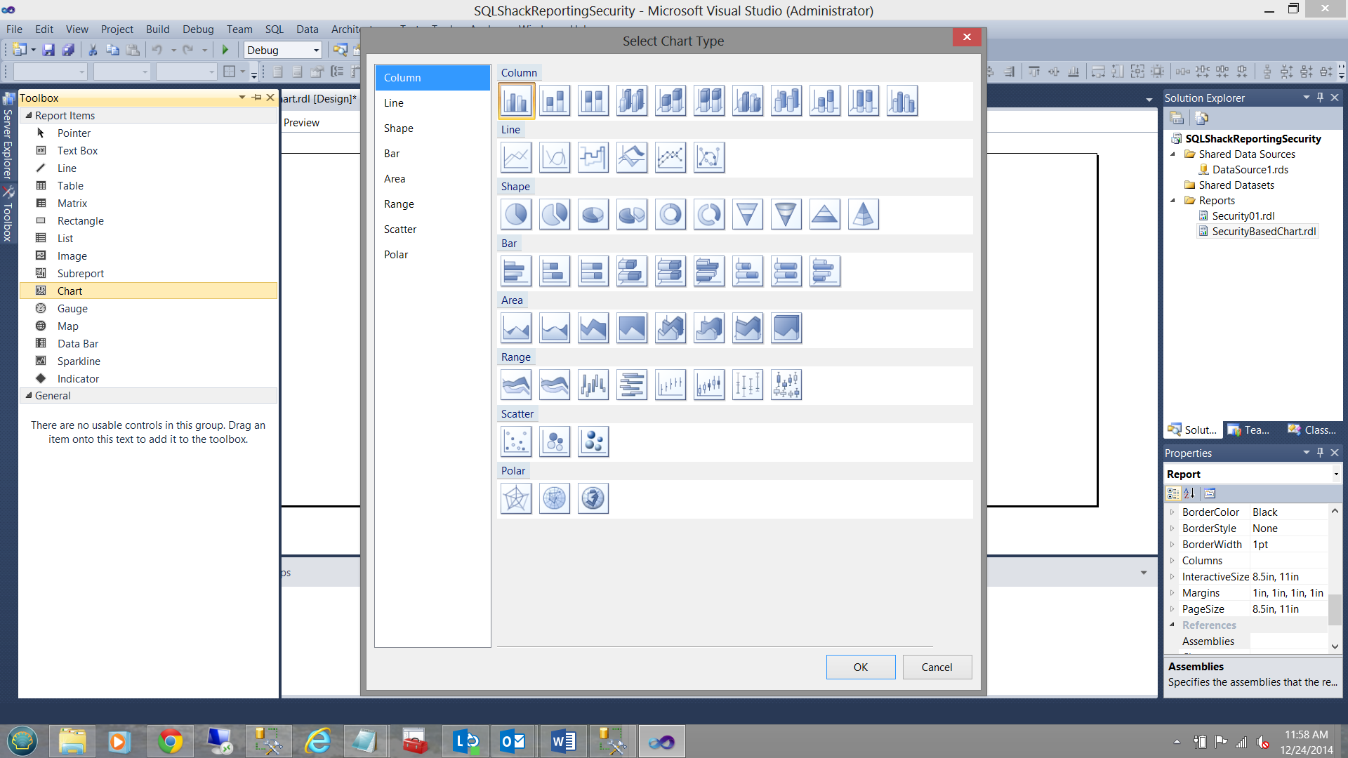The image size is (1348, 758).
Task: Select the basic pie chart icon
Action: tap(516, 214)
